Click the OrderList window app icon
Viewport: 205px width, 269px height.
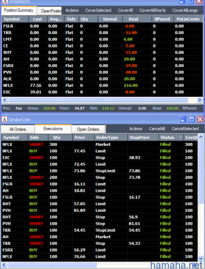click(4, 119)
